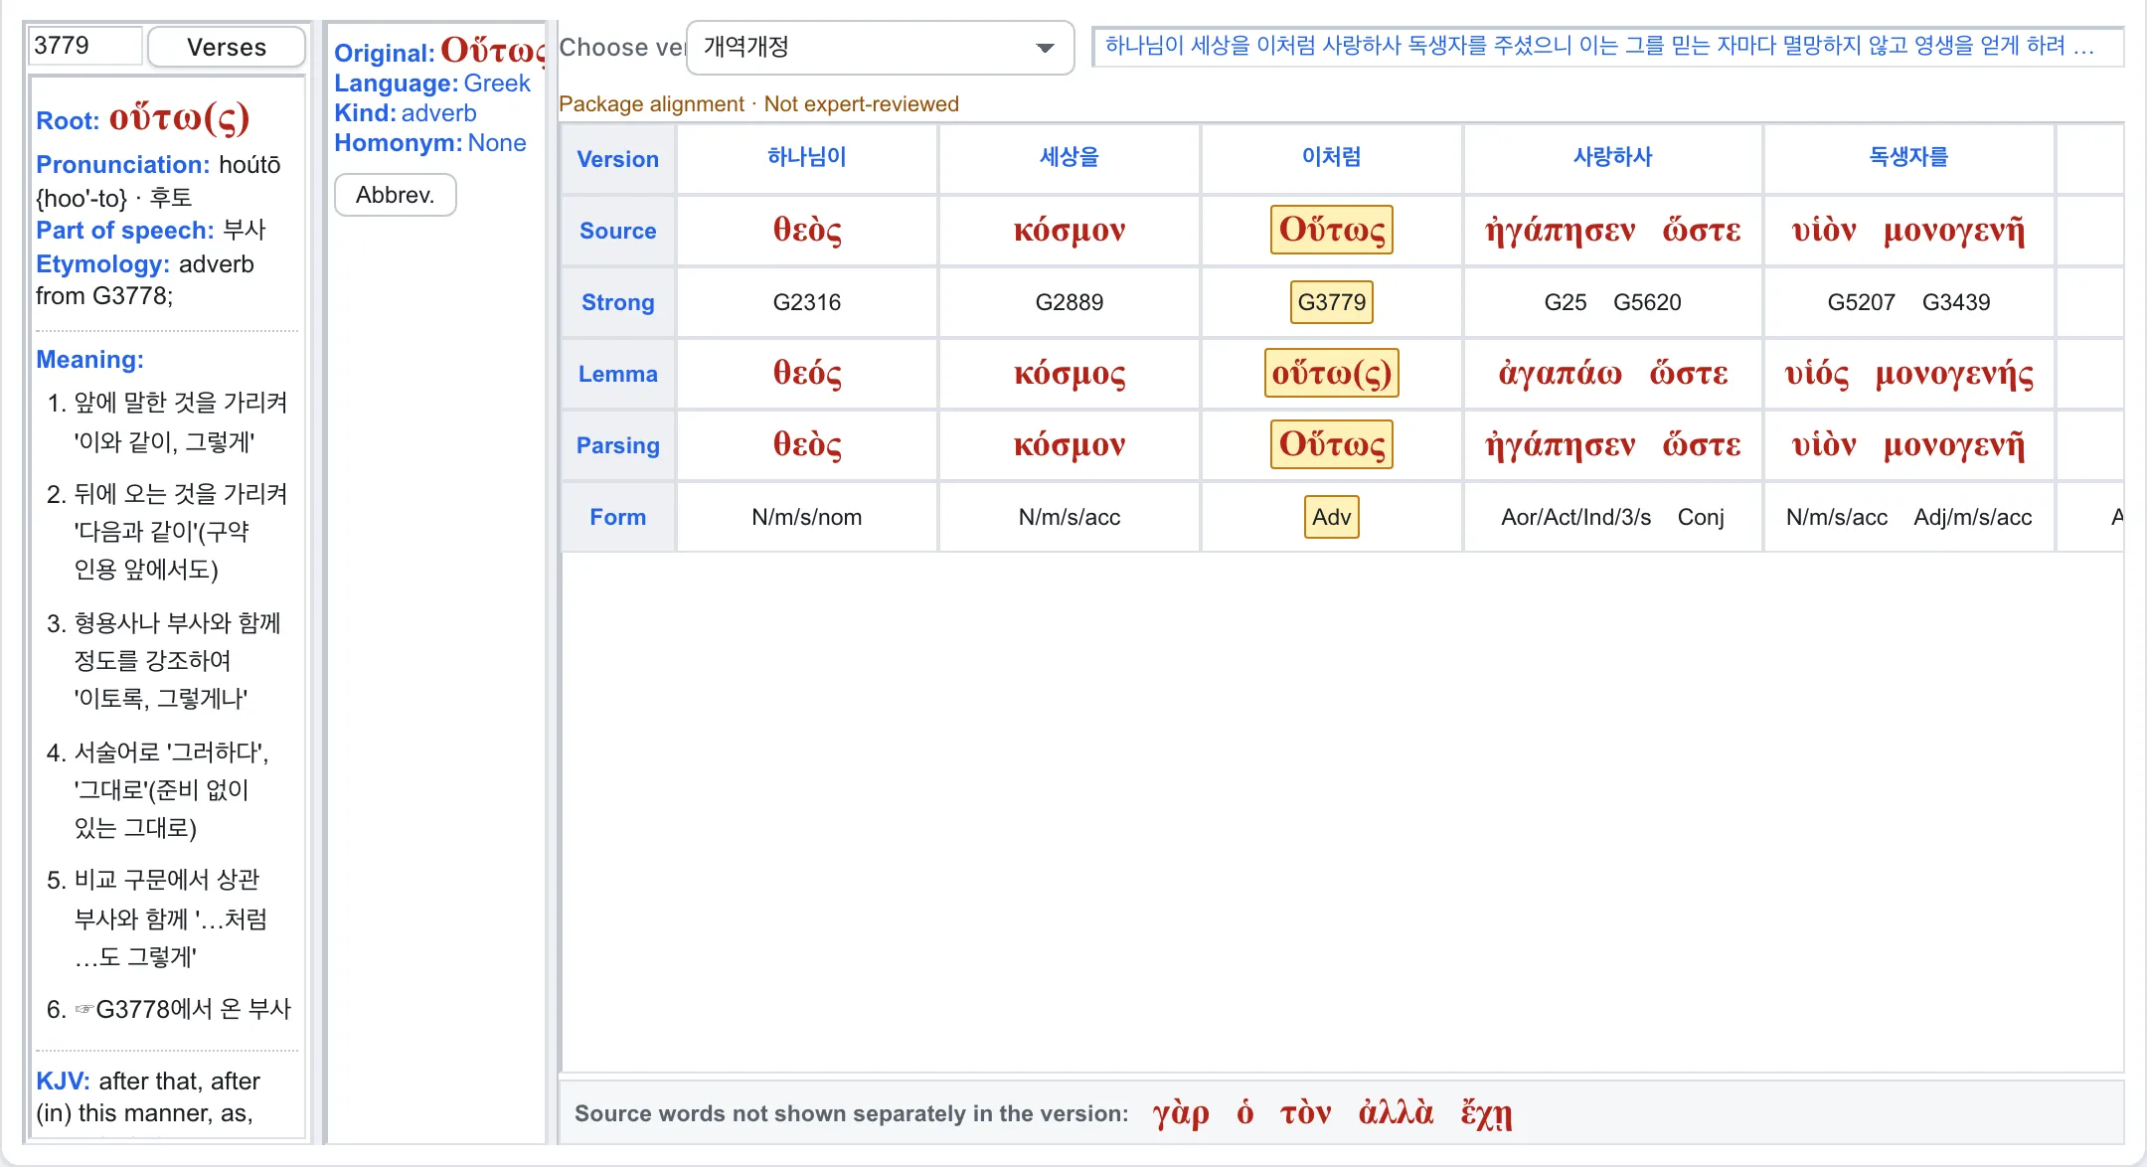Image resolution: width=2147 pixels, height=1167 pixels.
Task: Click the lemma μονογενής
Action: tap(1954, 373)
